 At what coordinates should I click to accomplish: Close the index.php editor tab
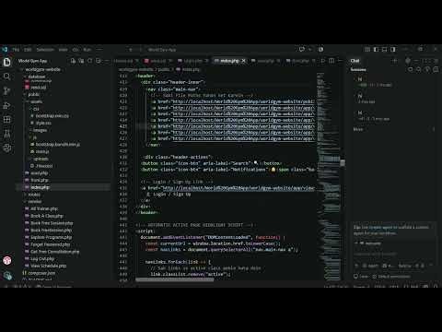(243, 61)
